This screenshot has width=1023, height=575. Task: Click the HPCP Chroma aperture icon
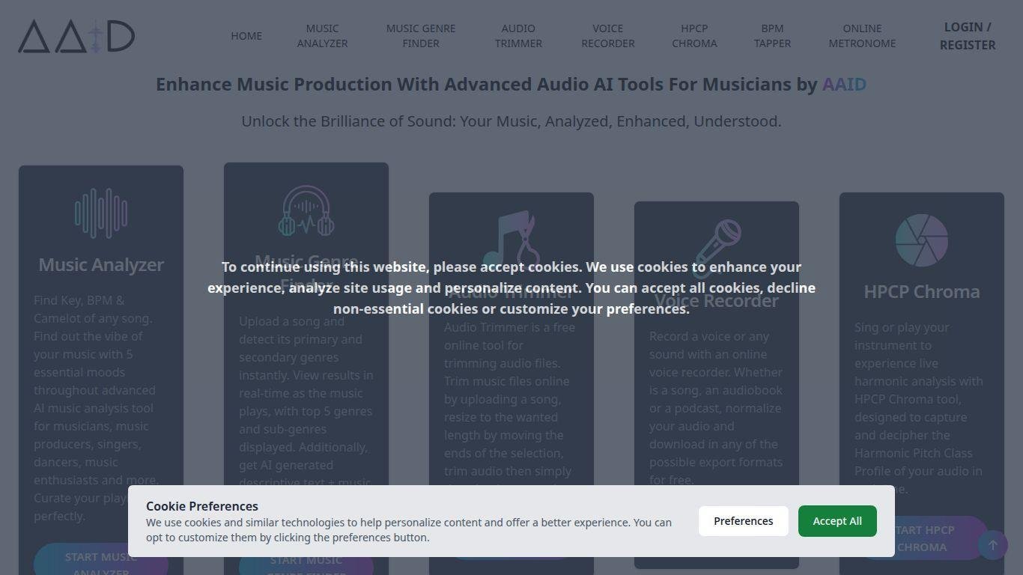[922, 240]
